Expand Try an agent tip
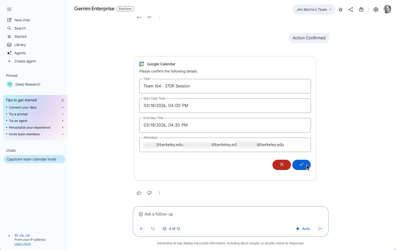The width and height of the screenshot is (396, 250). pos(35,121)
